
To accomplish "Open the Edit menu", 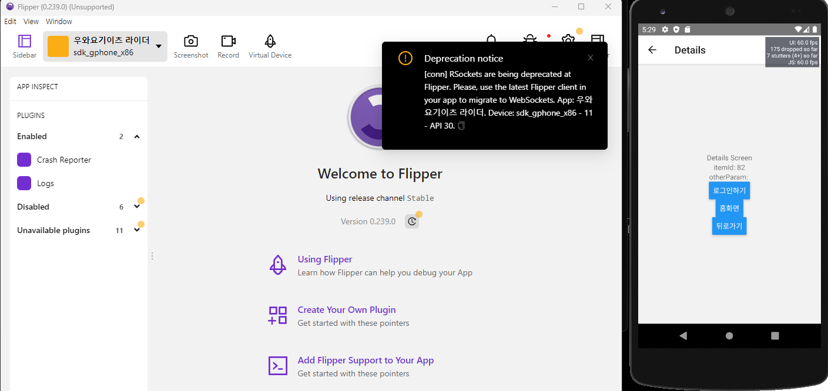I will [x=10, y=21].
